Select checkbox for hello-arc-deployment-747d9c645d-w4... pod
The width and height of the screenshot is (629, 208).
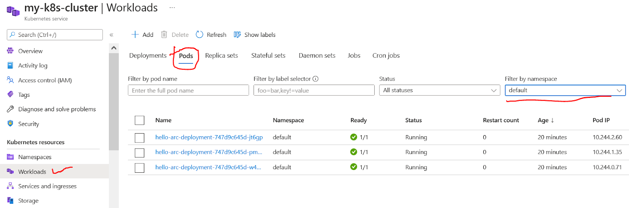click(x=140, y=168)
